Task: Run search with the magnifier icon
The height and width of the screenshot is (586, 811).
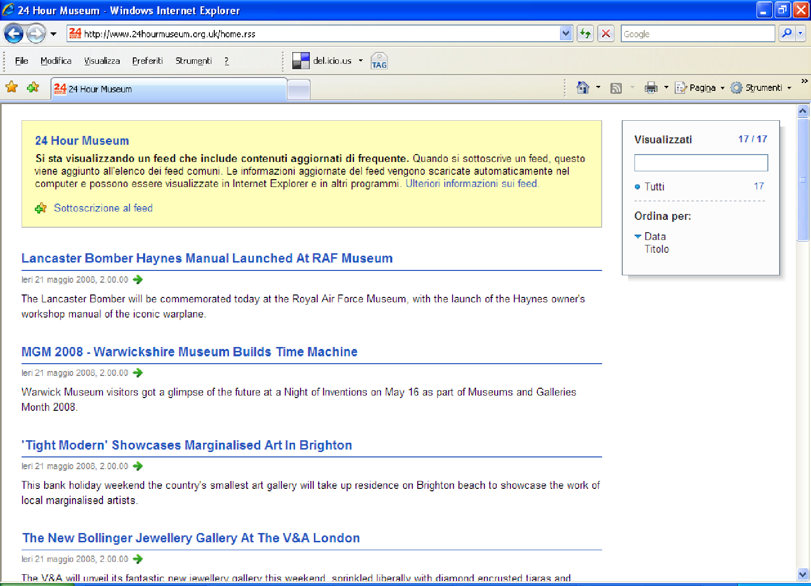Action: [786, 33]
